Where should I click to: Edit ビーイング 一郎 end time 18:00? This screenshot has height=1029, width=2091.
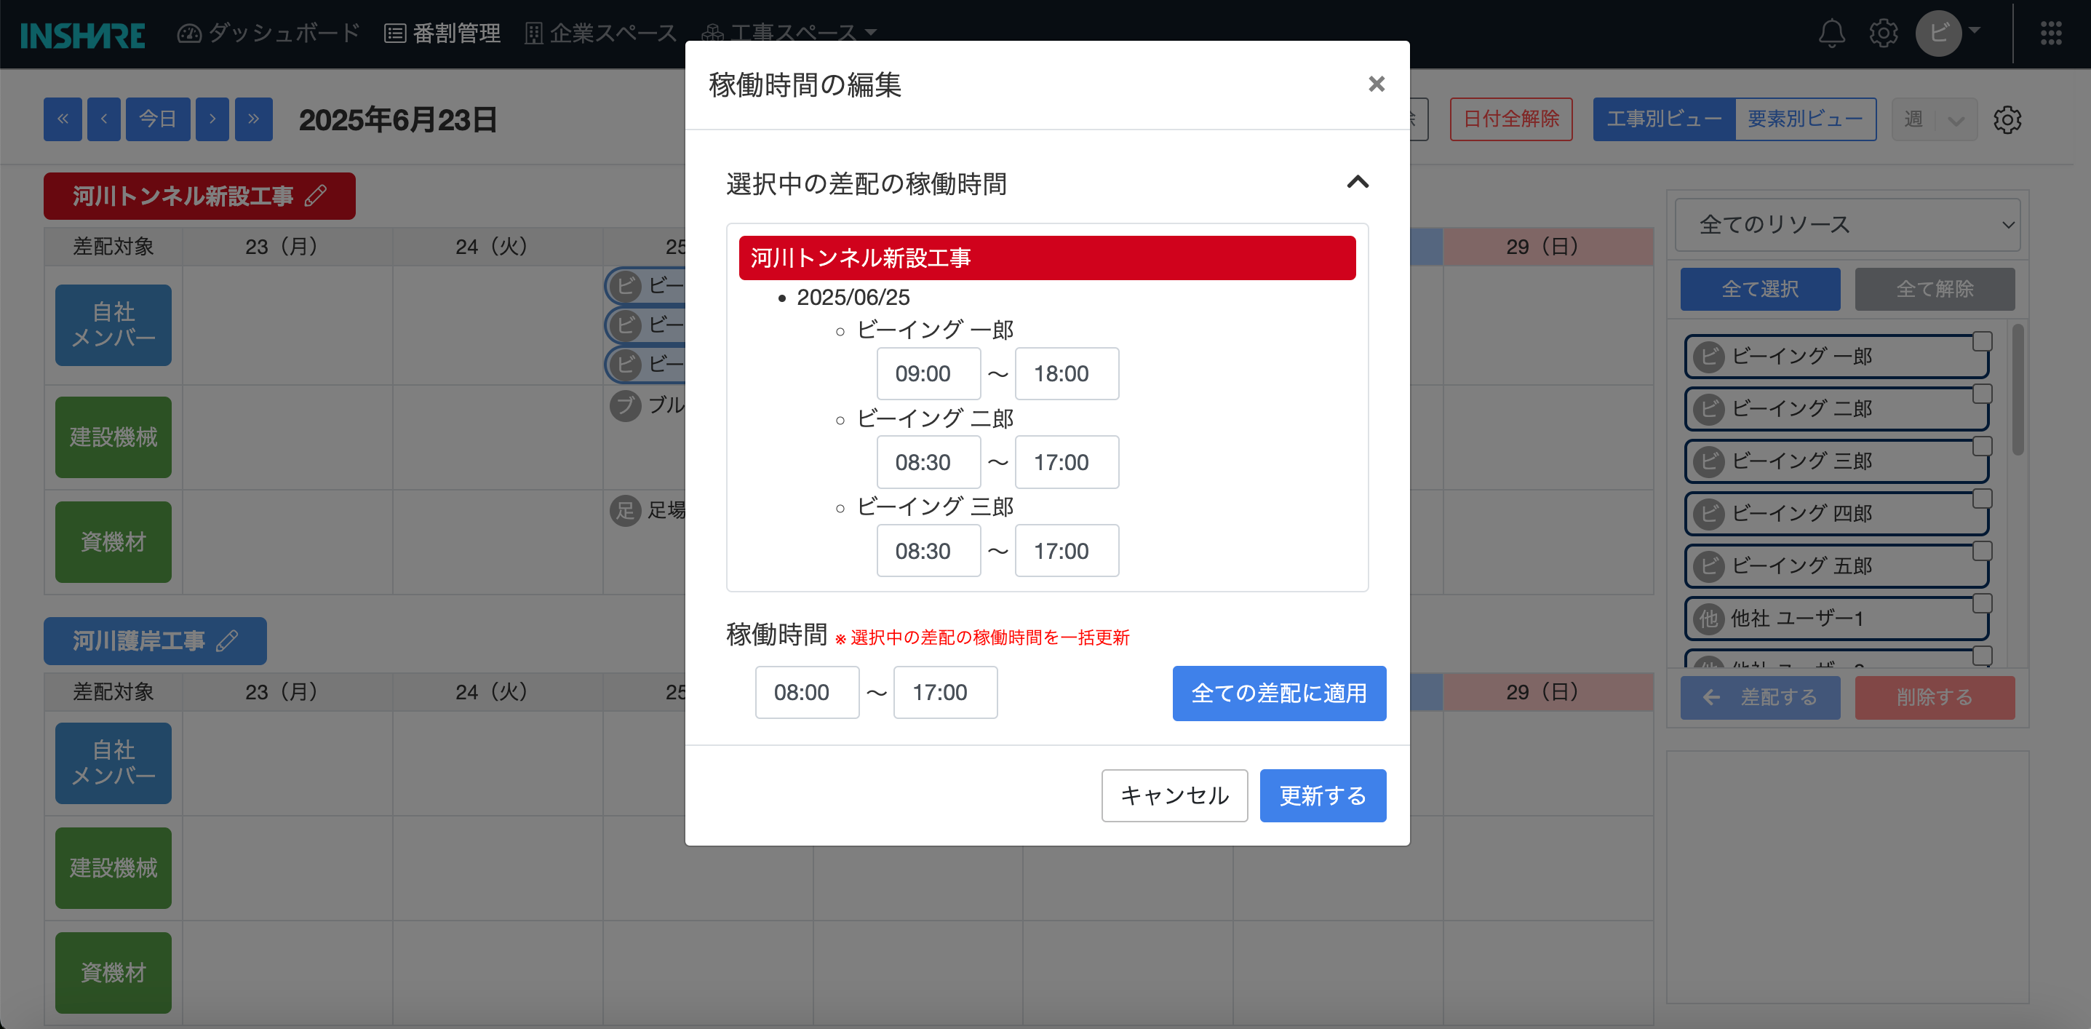[x=1067, y=373]
